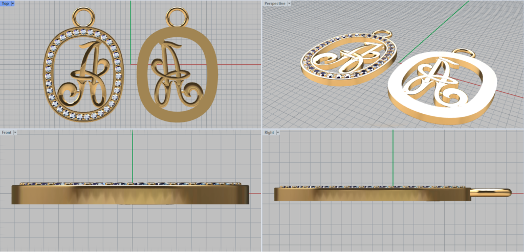524x252 pixels.
Task: Activate the Top viewport title label
Action: [5, 4]
